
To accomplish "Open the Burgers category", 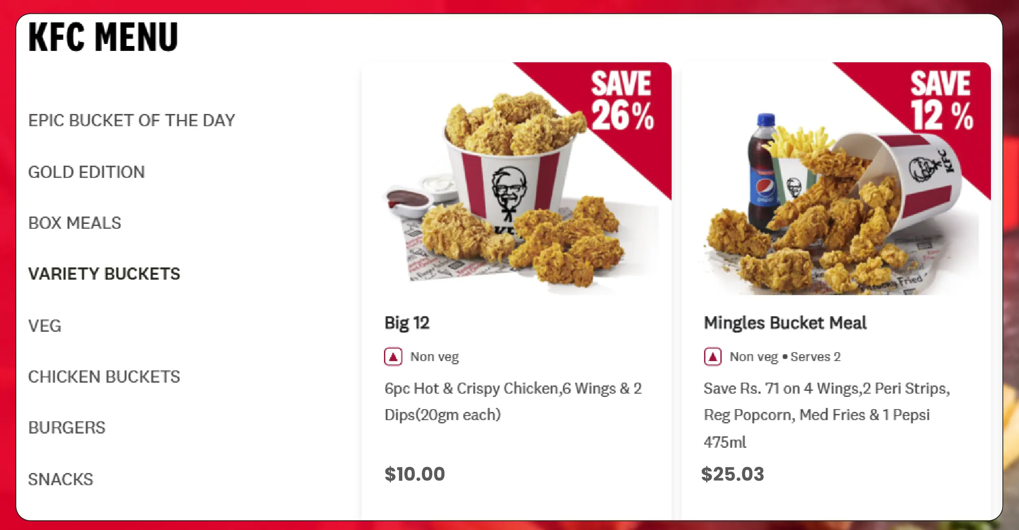I will tap(67, 428).
